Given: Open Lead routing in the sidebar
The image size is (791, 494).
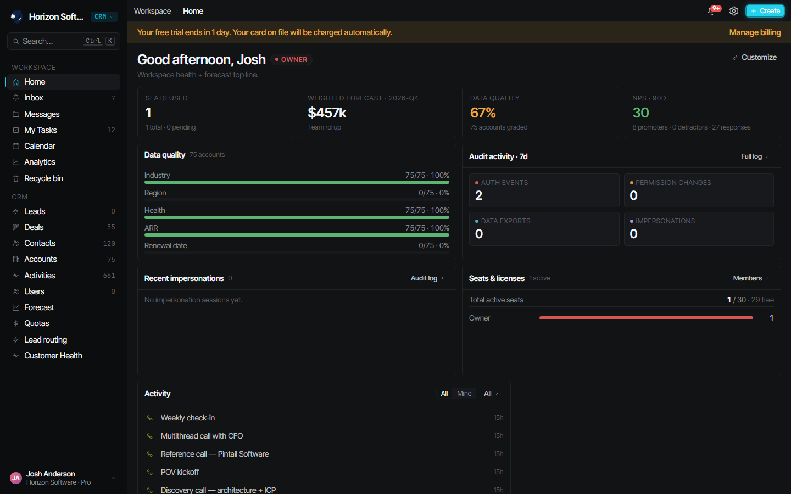Looking at the screenshot, I should coord(63,340).
